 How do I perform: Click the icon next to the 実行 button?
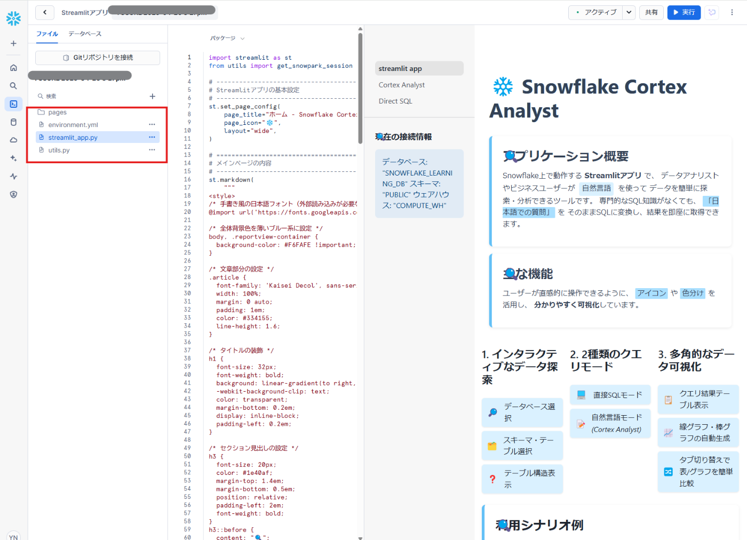pyautogui.click(x=712, y=12)
